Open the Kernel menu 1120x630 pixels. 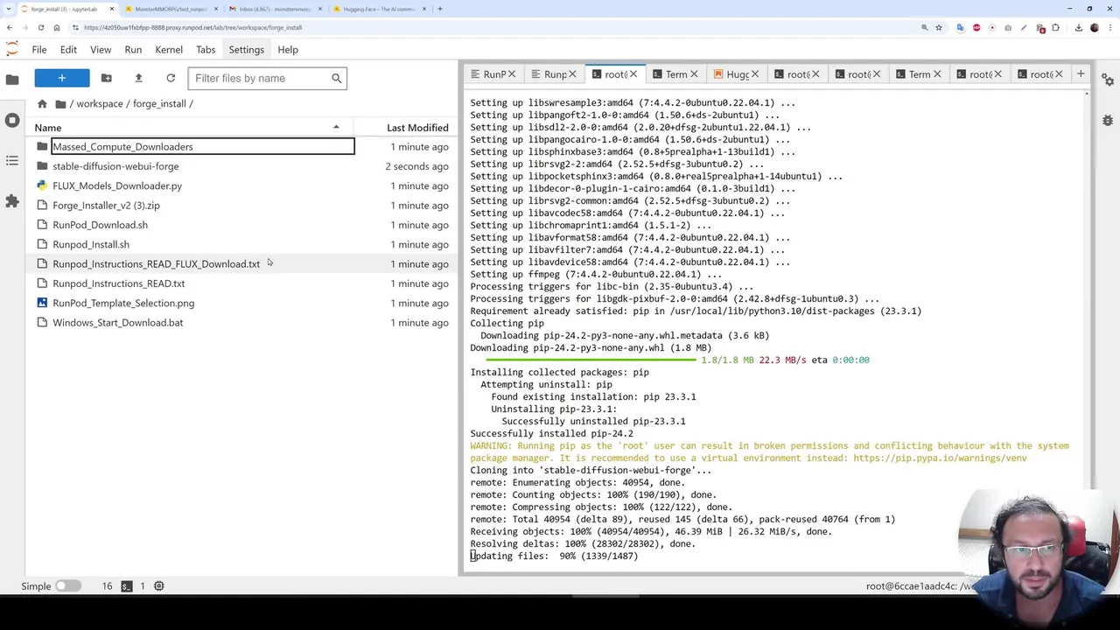tap(169, 50)
